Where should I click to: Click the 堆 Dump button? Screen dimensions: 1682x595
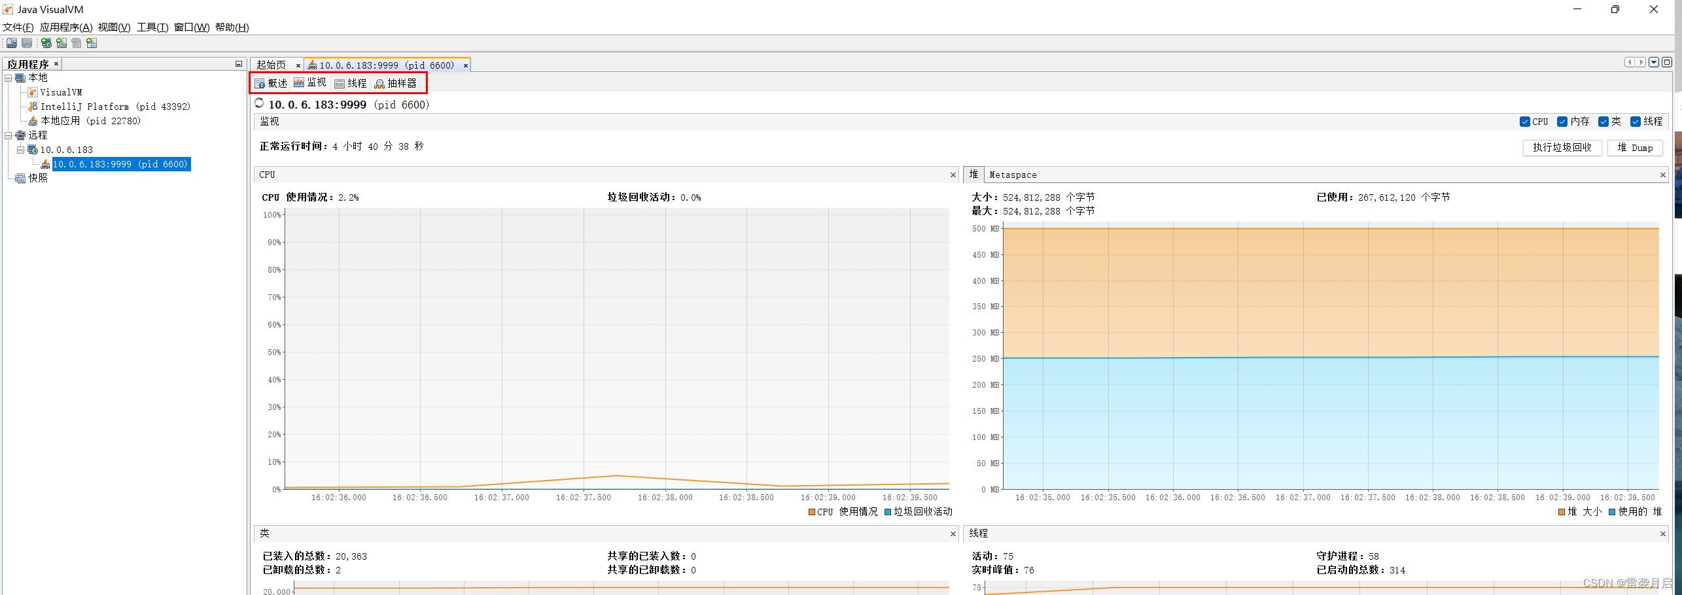point(1635,148)
